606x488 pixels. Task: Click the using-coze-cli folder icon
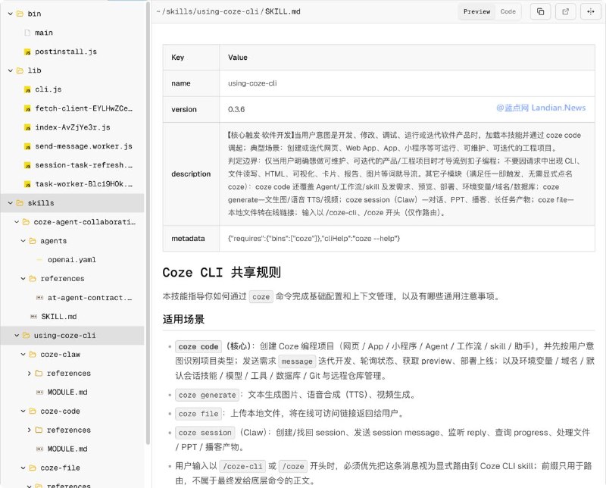point(27,336)
